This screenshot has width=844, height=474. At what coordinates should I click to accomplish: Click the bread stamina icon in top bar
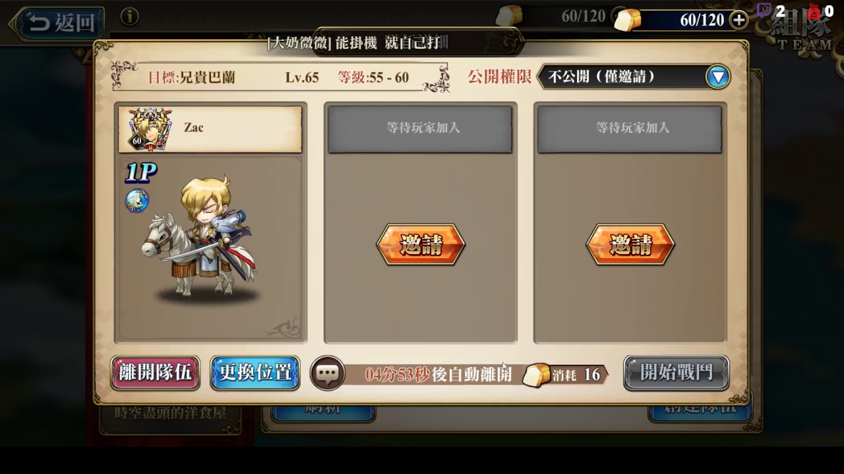[x=627, y=20]
